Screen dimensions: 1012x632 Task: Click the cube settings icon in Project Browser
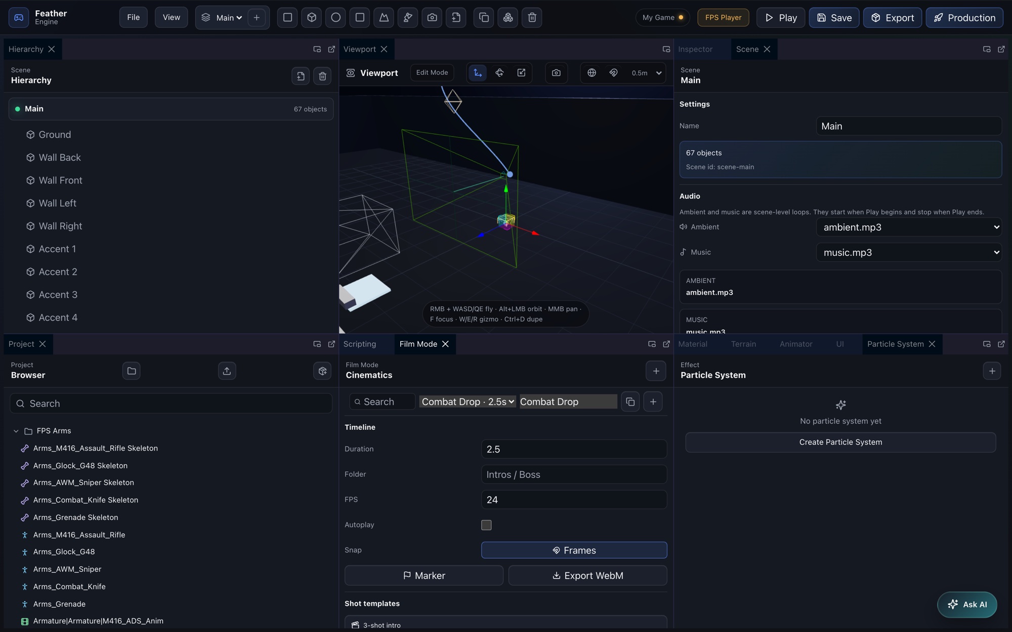click(x=322, y=371)
